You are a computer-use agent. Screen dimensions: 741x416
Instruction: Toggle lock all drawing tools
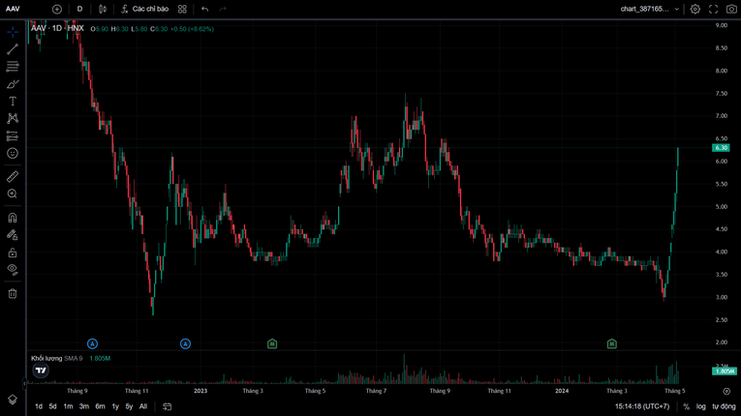click(x=13, y=253)
